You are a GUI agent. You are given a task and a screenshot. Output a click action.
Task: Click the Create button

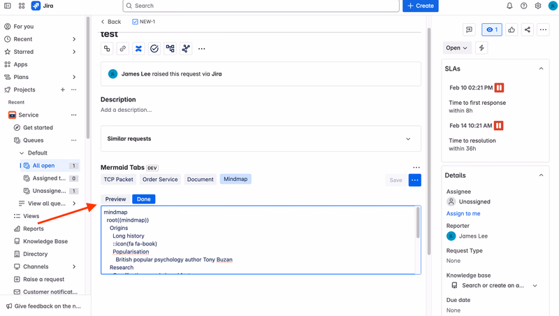[x=421, y=6]
